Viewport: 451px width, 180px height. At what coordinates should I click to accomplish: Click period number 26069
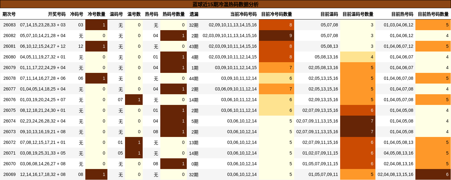tap(9, 174)
